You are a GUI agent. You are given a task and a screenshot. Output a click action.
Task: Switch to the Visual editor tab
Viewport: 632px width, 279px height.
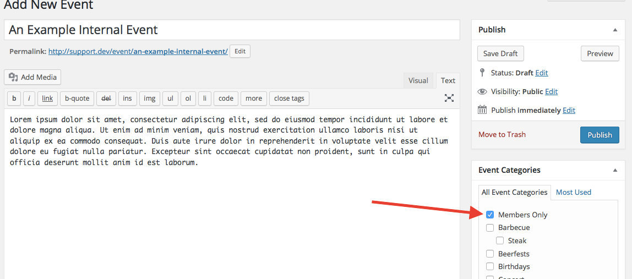click(418, 80)
